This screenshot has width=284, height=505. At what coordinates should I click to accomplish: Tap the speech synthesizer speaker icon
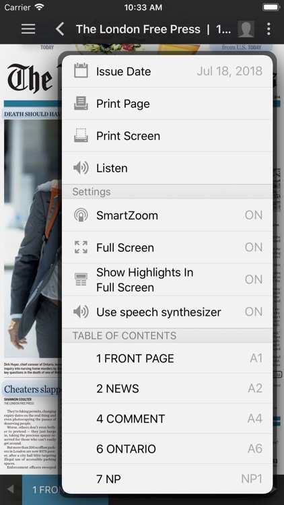click(81, 312)
